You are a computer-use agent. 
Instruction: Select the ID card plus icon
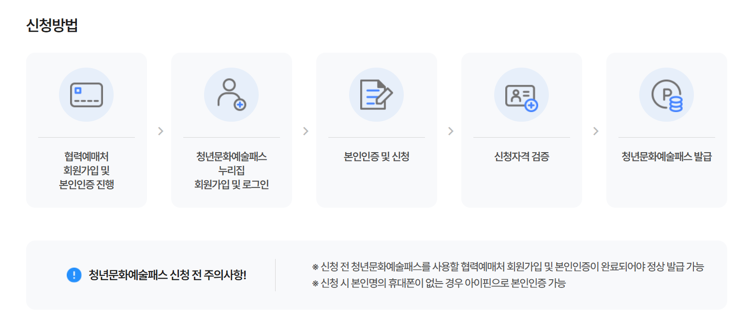coord(522,97)
